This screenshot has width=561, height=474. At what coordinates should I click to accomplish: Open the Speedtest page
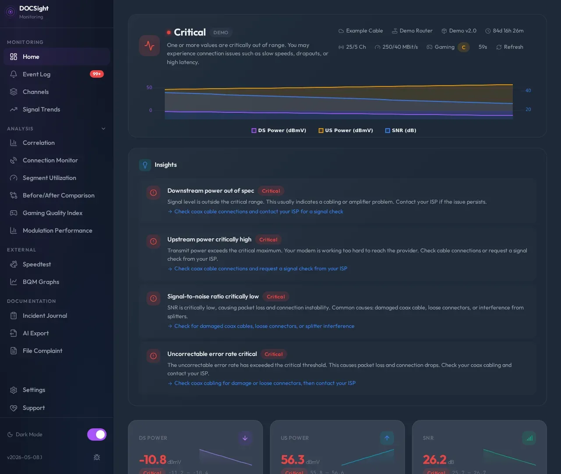tap(57, 264)
